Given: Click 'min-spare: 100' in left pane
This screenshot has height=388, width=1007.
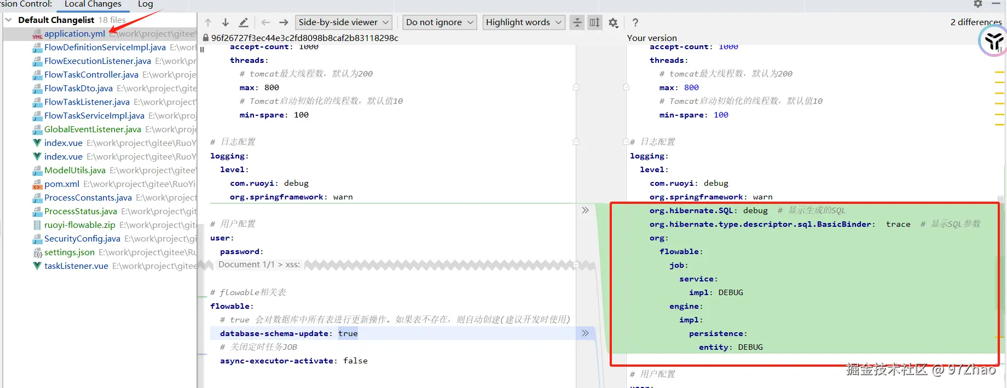Looking at the screenshot, I should [x=274, y=115].
